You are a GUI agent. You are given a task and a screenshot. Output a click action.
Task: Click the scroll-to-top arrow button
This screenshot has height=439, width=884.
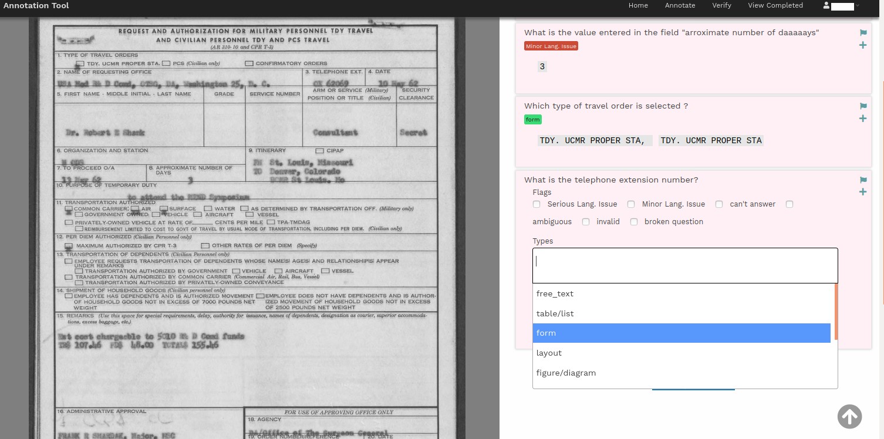[849, 416]
